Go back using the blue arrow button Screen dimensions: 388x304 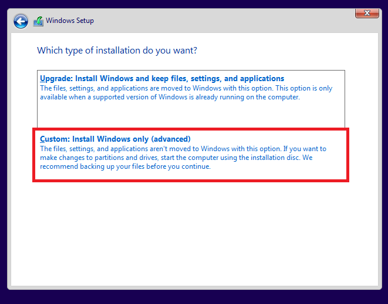point(21,21)
